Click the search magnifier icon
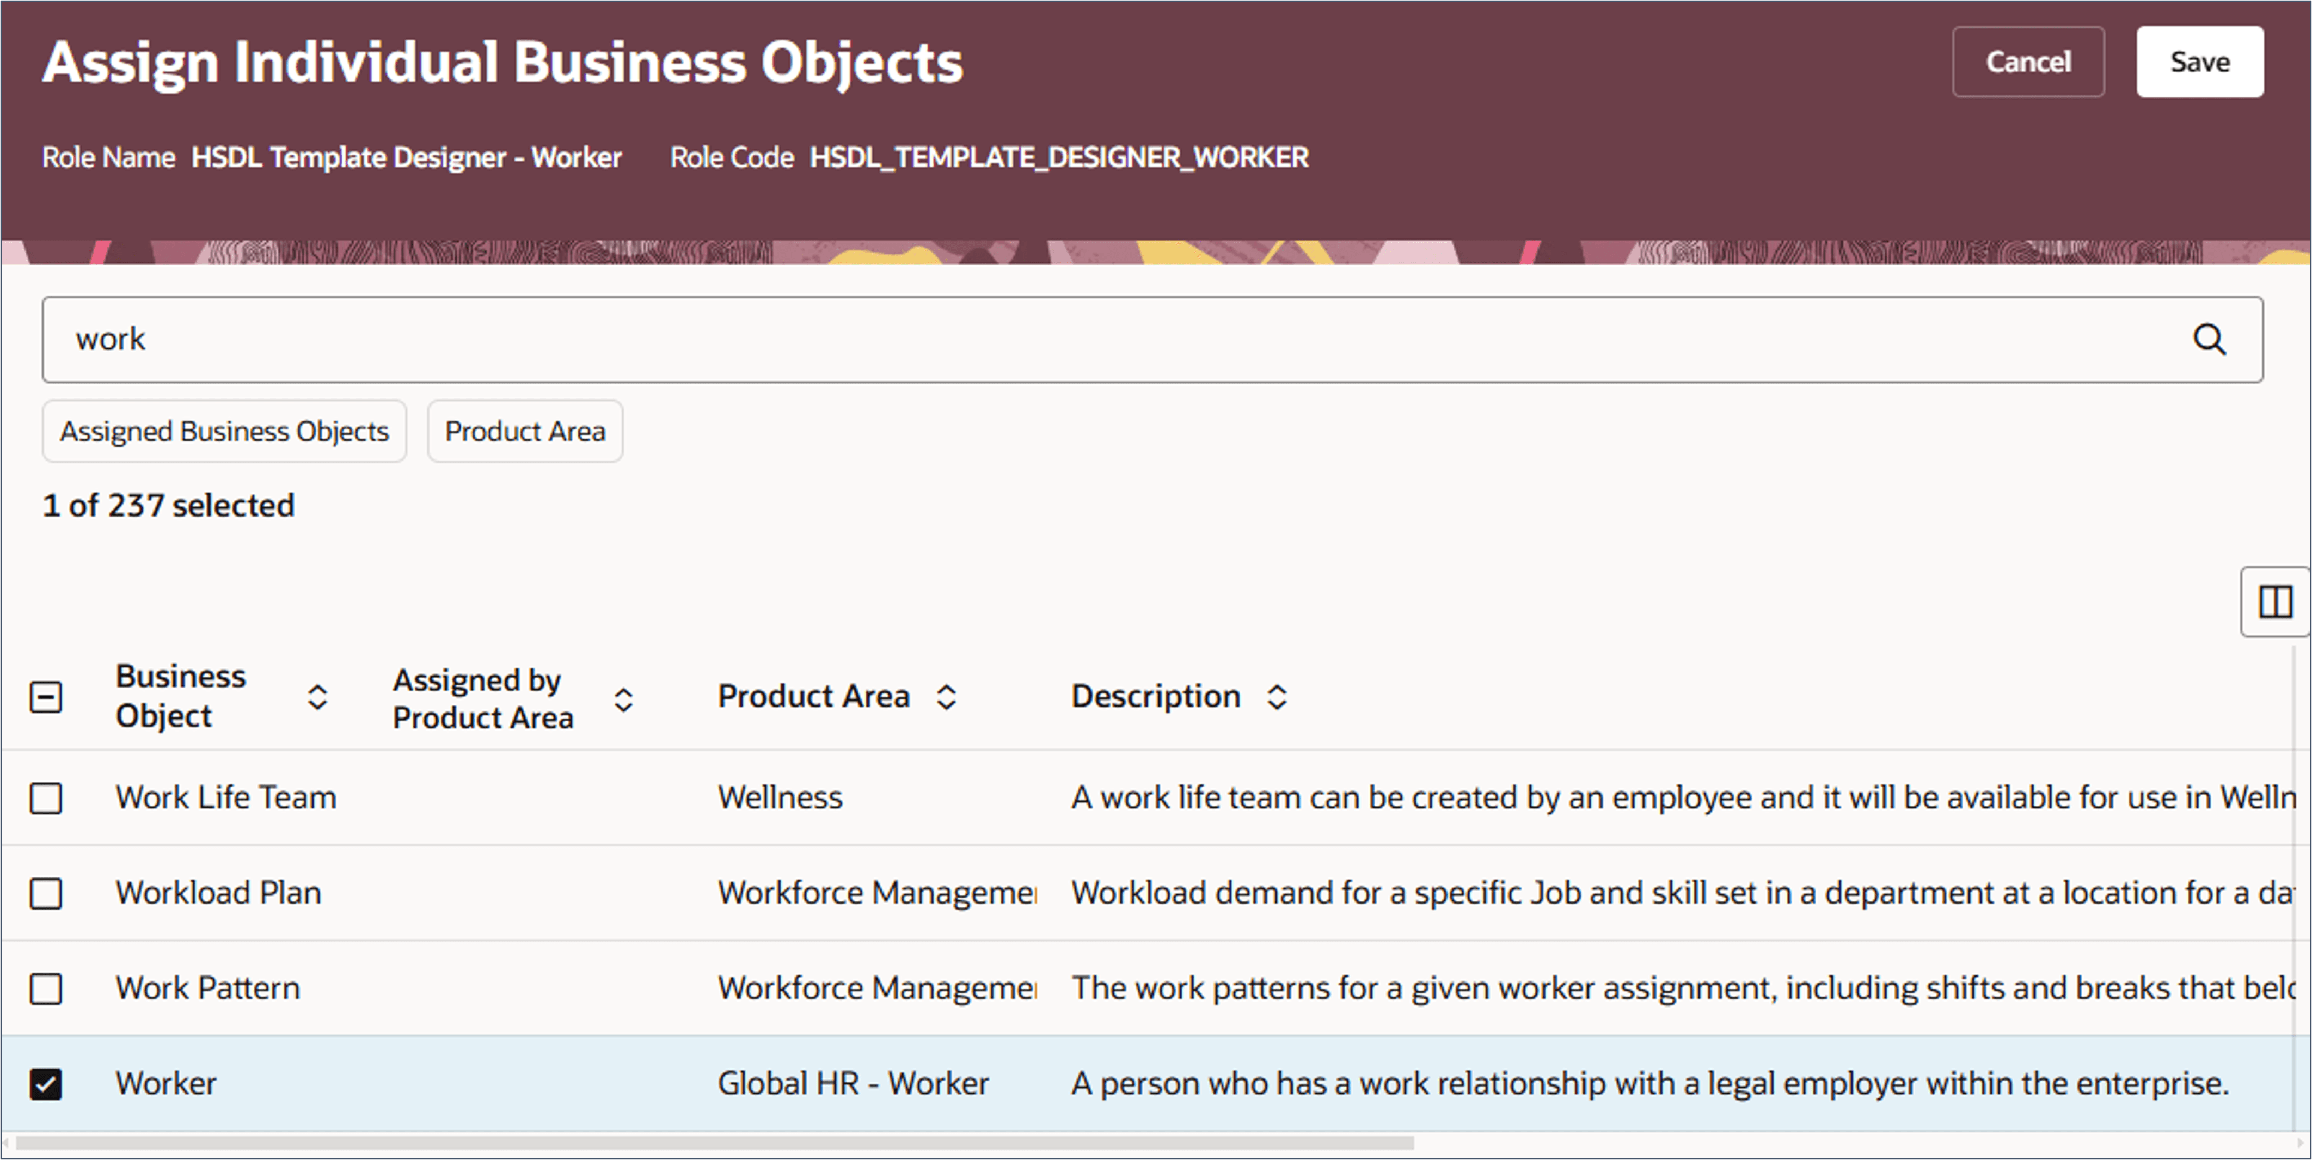 [2209, 340]
